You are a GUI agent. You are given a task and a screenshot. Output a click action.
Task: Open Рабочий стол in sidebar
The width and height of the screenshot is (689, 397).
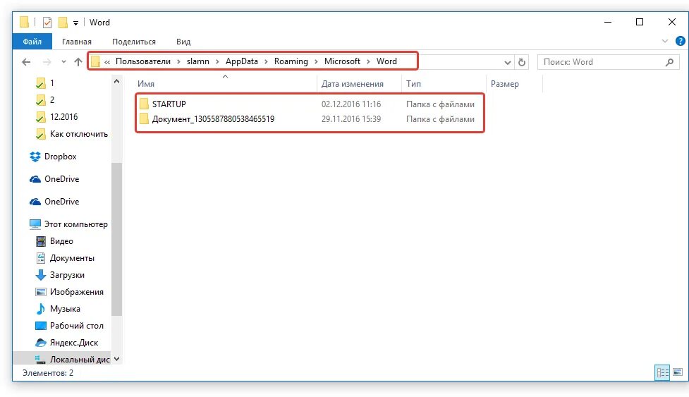pos(76,325)
